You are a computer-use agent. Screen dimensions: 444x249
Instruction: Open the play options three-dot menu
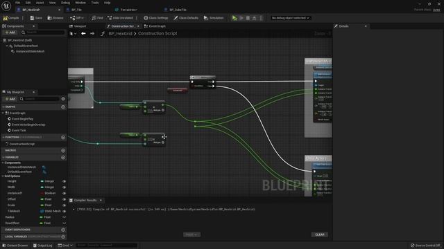pos(261,18)
